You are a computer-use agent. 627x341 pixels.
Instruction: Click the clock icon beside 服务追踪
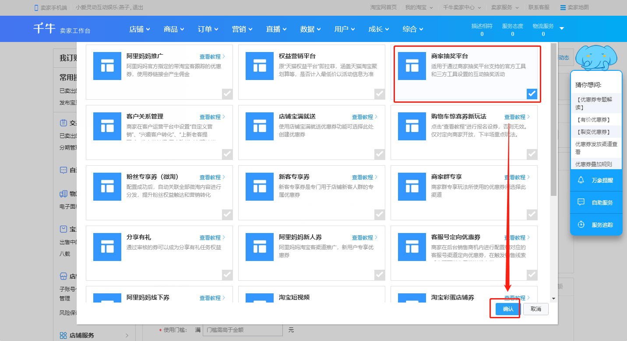(x=581, y=225)
